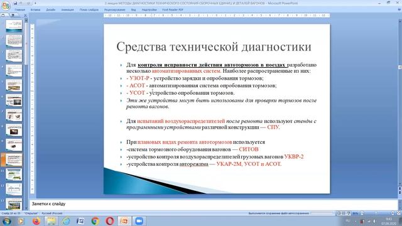Close the slide thumbnail pane

click(25, 15)
